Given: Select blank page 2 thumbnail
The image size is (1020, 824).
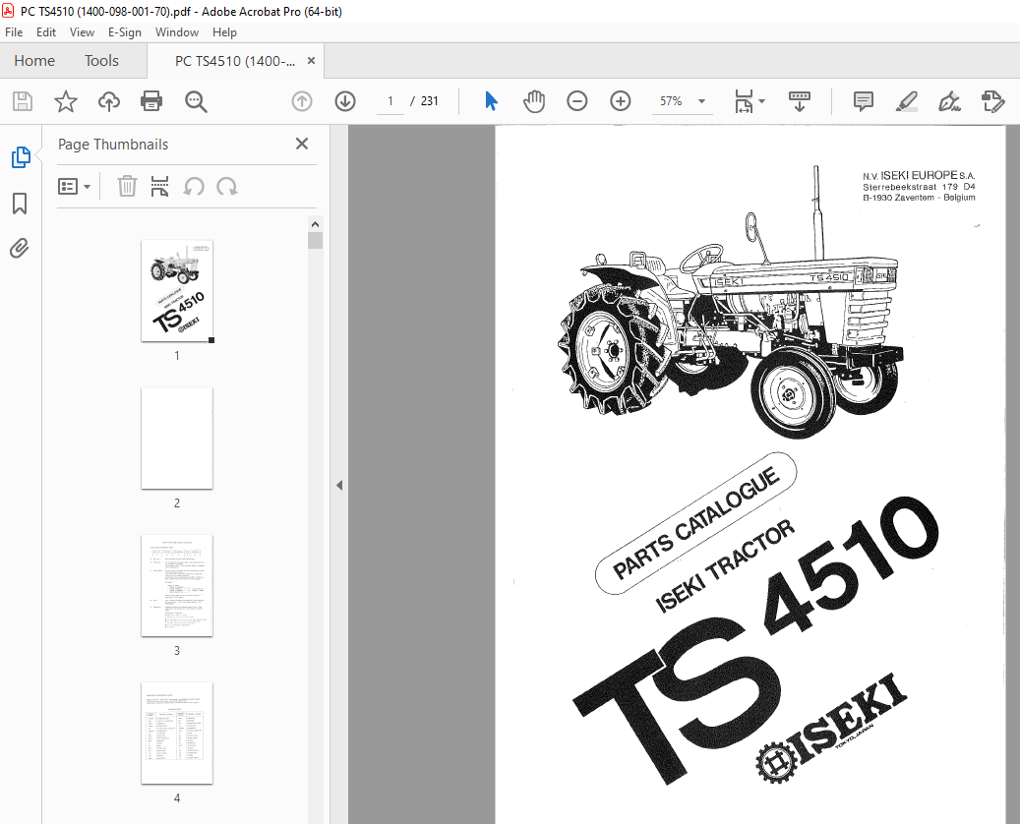Looking at the screenshot, I should pyautogui.click(x=177, y=439).
